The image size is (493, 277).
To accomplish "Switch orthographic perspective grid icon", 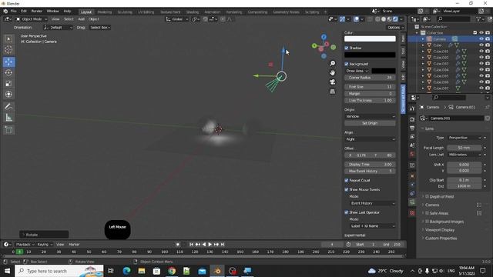I will coord(332,92).
